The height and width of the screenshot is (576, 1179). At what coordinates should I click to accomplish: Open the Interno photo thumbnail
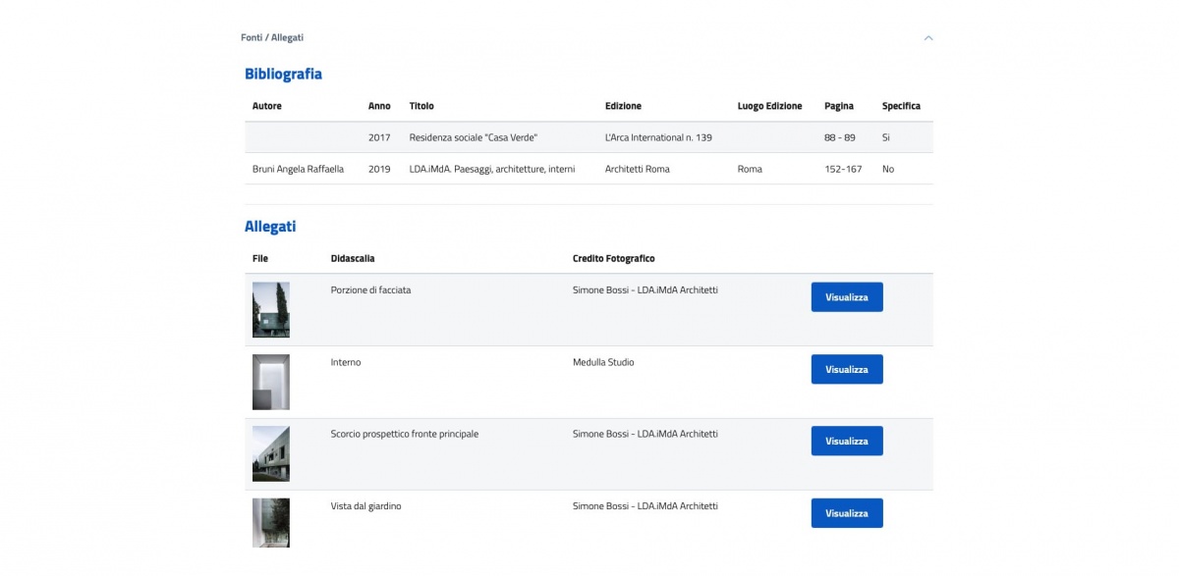click(271, 382)
